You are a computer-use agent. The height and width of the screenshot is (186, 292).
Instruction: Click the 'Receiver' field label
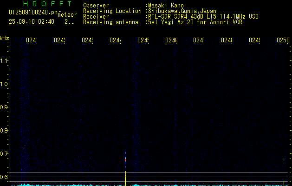coord(96,17)
